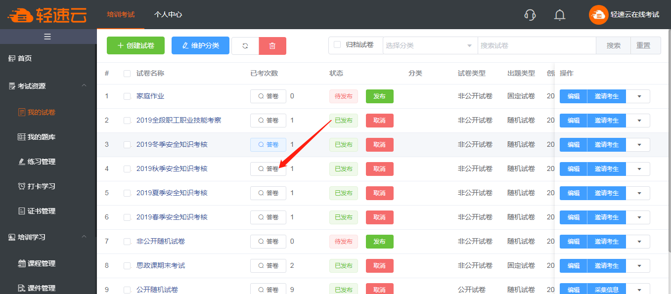Publish 家庭作业 with 发布 button
The image size is (671, 294).
[x=380, y=96]
